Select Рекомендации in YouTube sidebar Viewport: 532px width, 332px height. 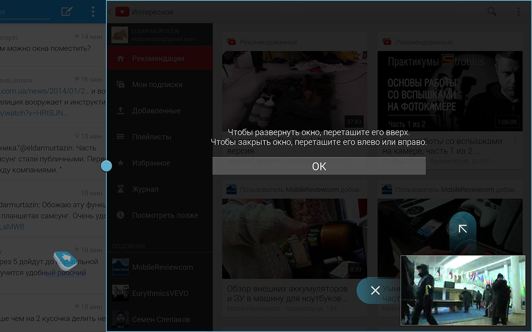coord(160,59)
